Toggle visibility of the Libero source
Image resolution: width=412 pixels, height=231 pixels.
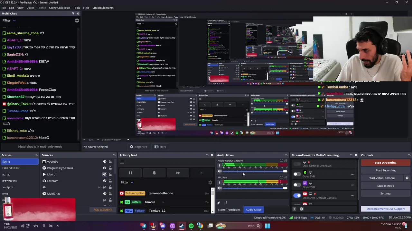(105, 175)
